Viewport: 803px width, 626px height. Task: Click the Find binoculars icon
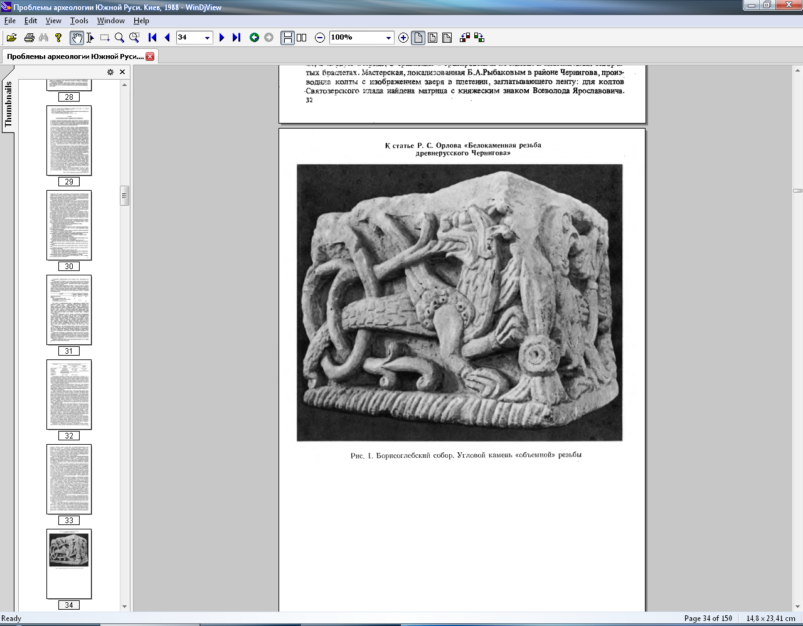43,38
